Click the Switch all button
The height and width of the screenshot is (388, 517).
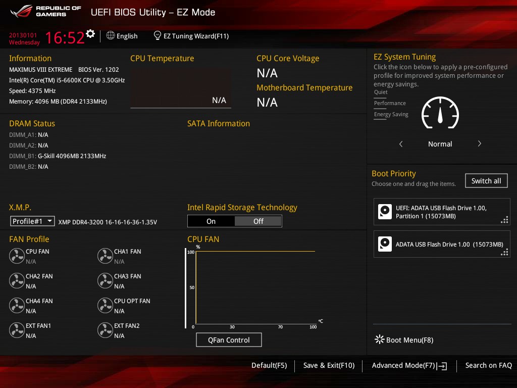tap(486, 181)
